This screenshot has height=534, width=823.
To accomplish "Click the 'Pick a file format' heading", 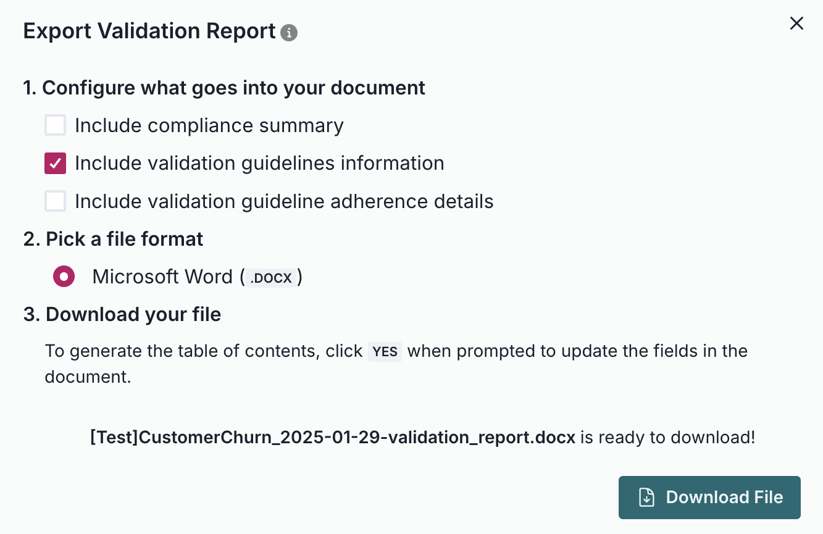I will [x=113, y=239].
